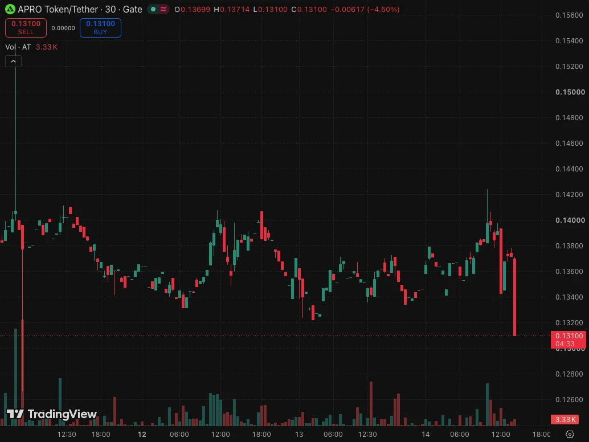Click the date label 12 on the time axis
Viewport: 589px width, 442px height.
142,435
